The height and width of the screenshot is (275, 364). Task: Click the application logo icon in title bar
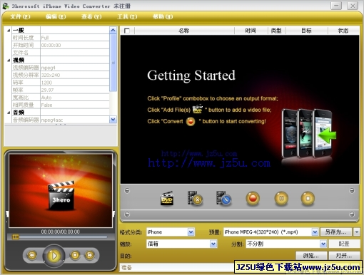pos(6,6)
